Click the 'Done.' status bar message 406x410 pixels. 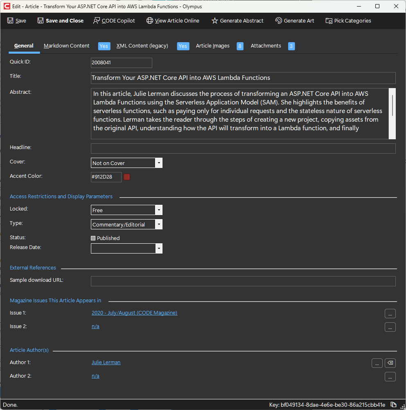pos(10,405)
